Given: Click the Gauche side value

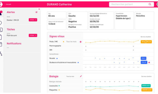Looking at the screenshot, I should click(72, 16).
